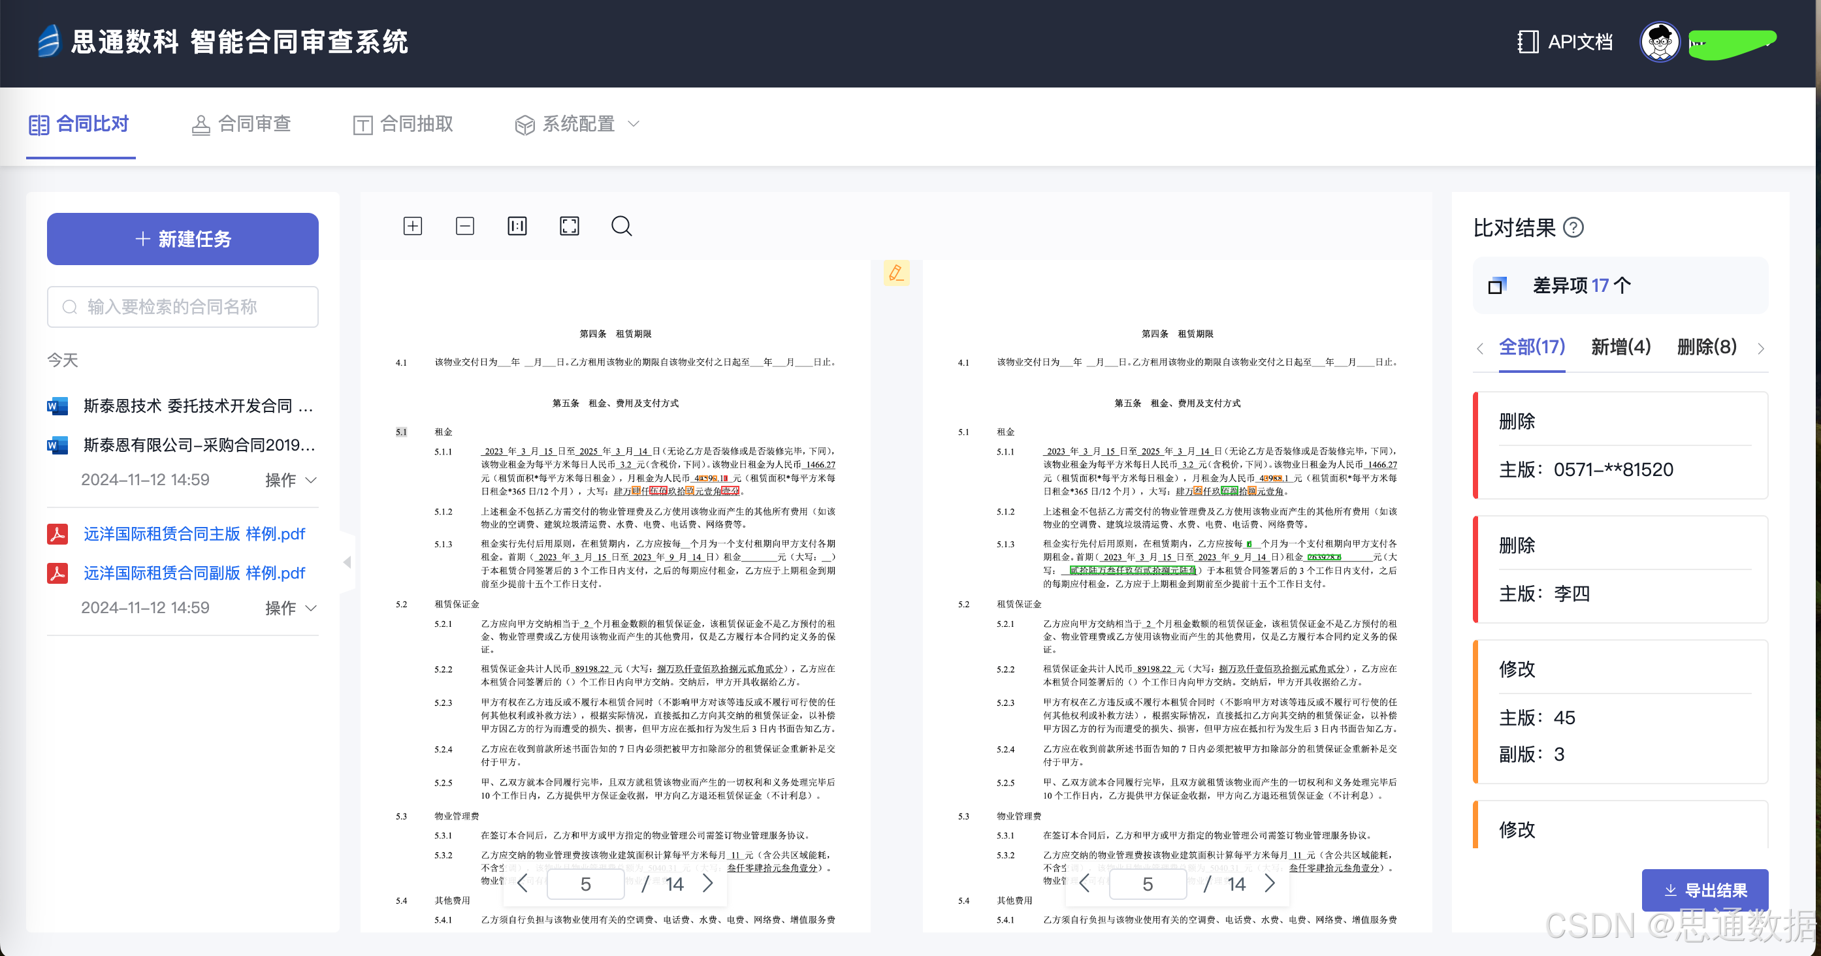
Task: Expand the 系统配置 dropdown menu
Action: pyautogui.click(x=577, y=124)
